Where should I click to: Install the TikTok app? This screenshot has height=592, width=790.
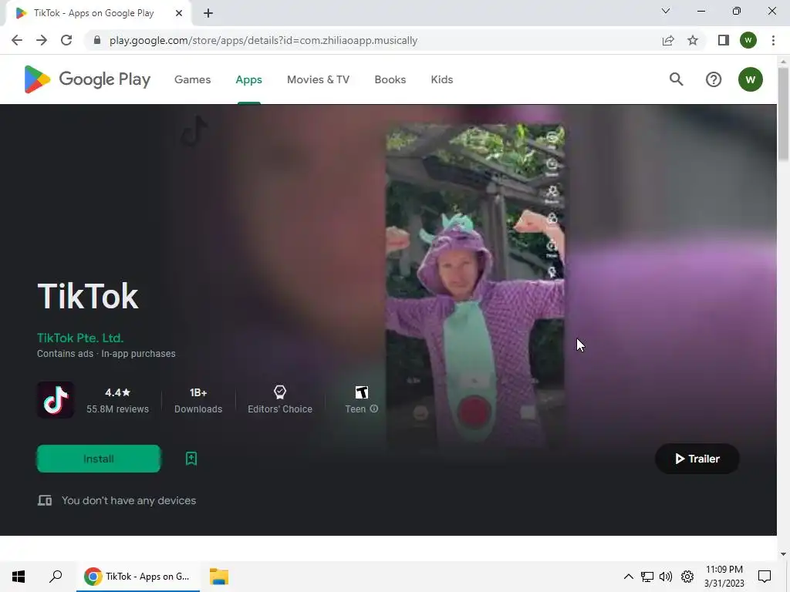(99, 459)
